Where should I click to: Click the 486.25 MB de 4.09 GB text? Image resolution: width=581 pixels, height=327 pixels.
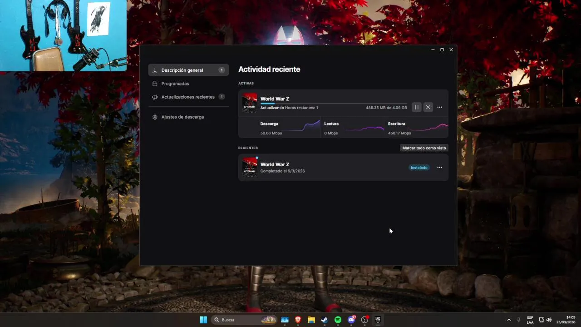tap(386, 108)
